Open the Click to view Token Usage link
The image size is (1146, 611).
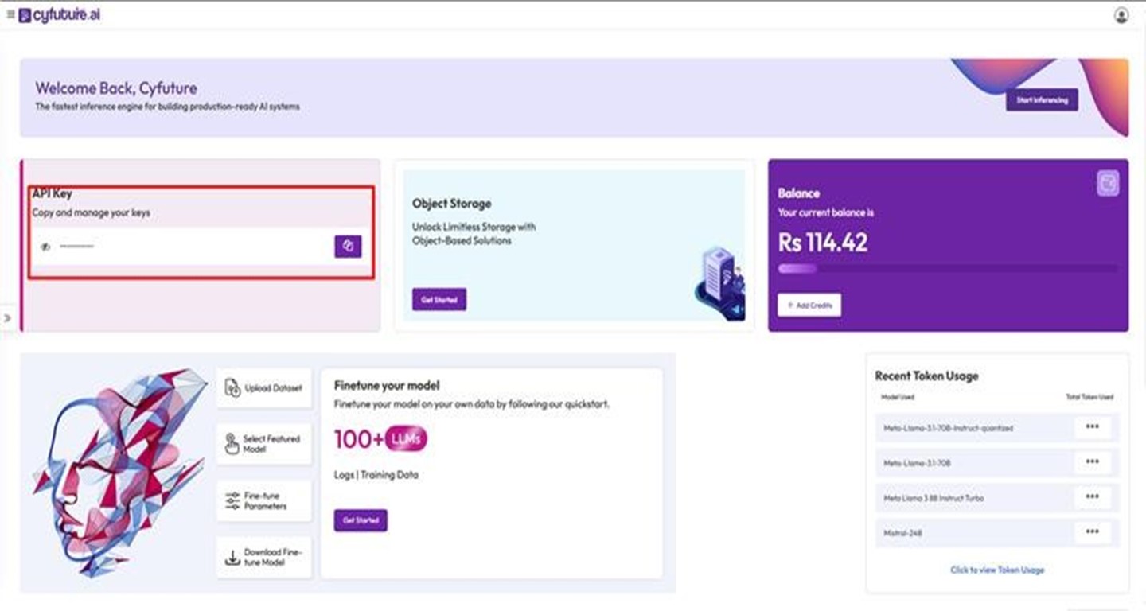point(997,570)
